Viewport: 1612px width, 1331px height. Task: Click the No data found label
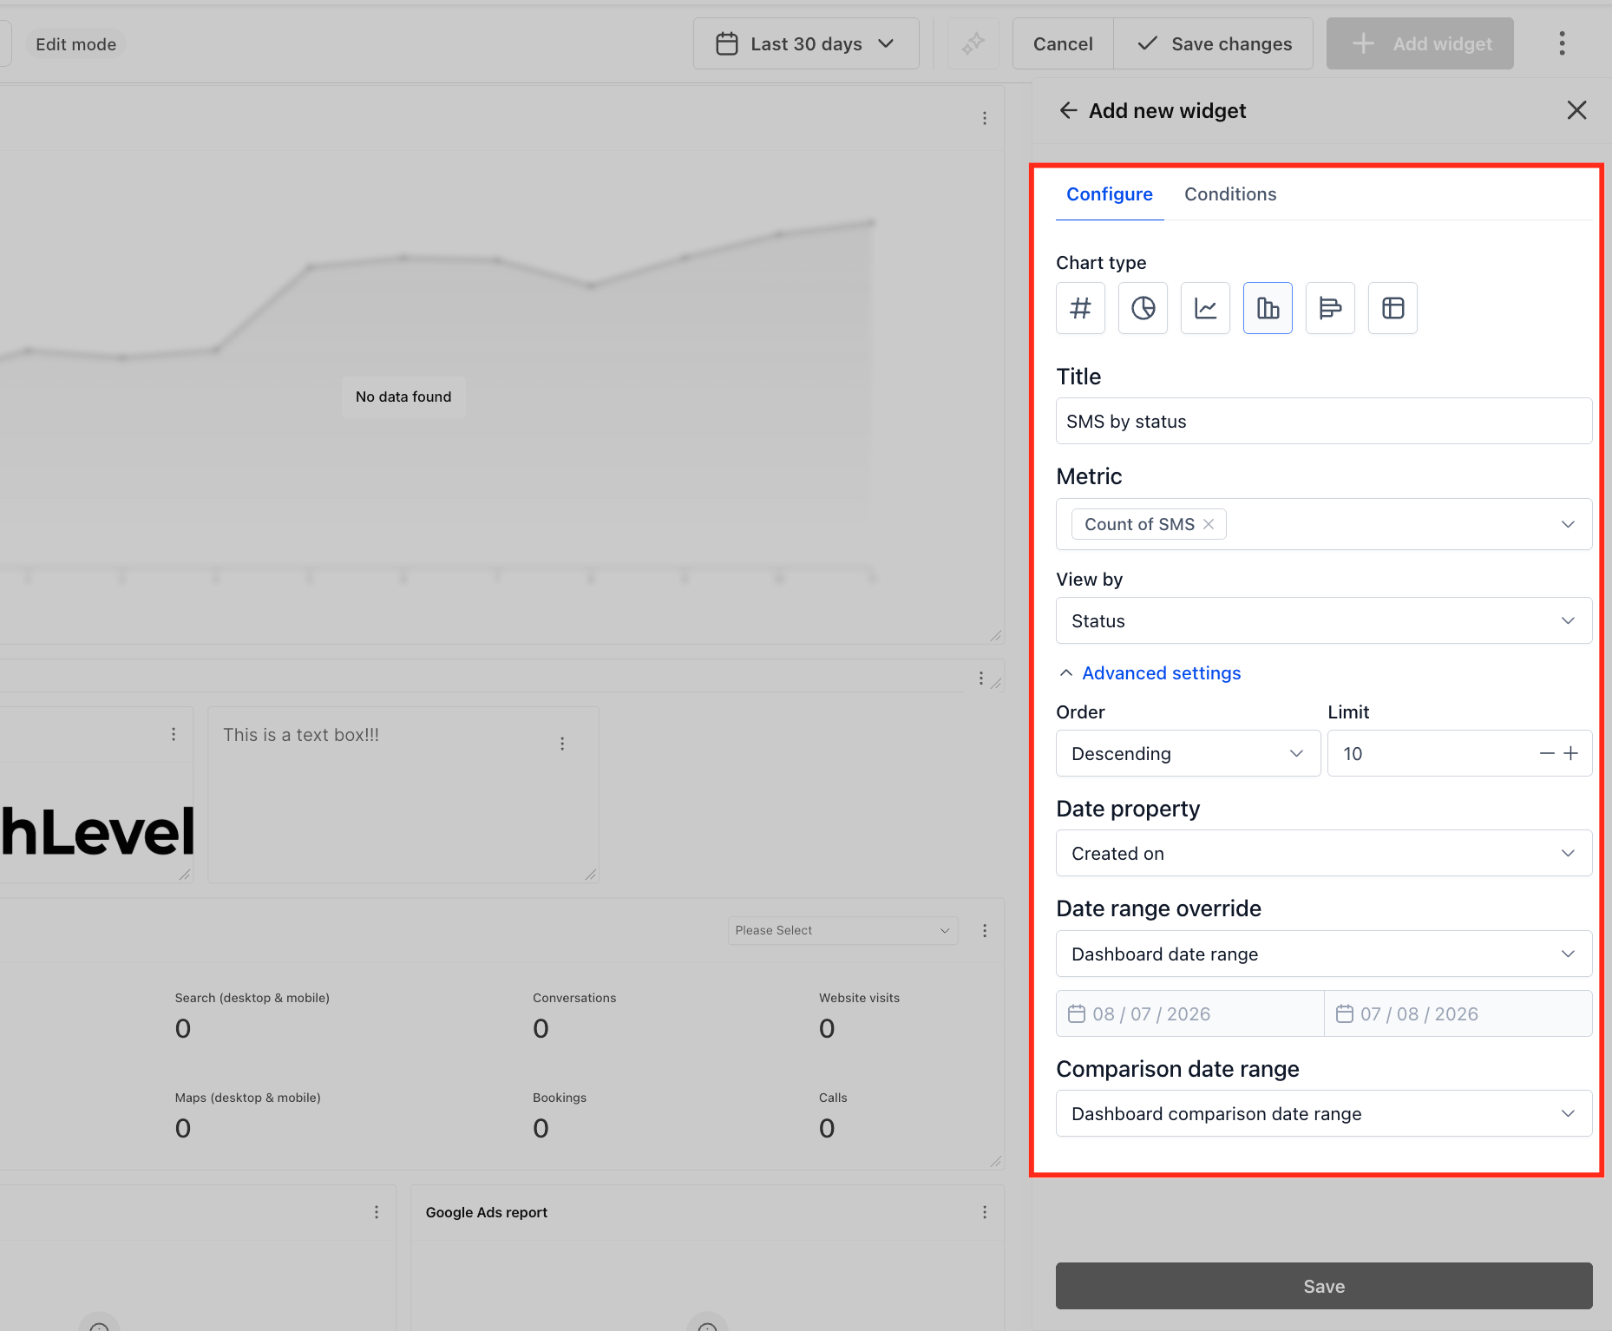pyautogui.click(x=403, y=397)
